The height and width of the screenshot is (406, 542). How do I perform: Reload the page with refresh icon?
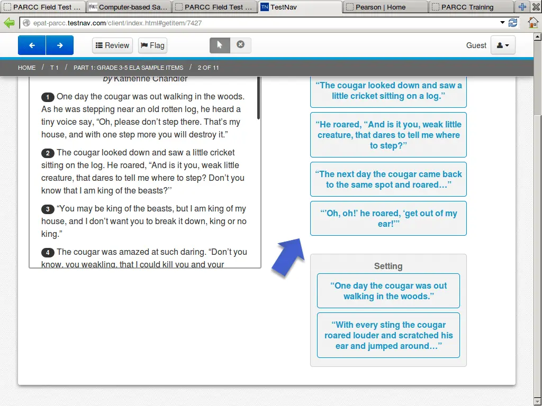coord(513,23)
